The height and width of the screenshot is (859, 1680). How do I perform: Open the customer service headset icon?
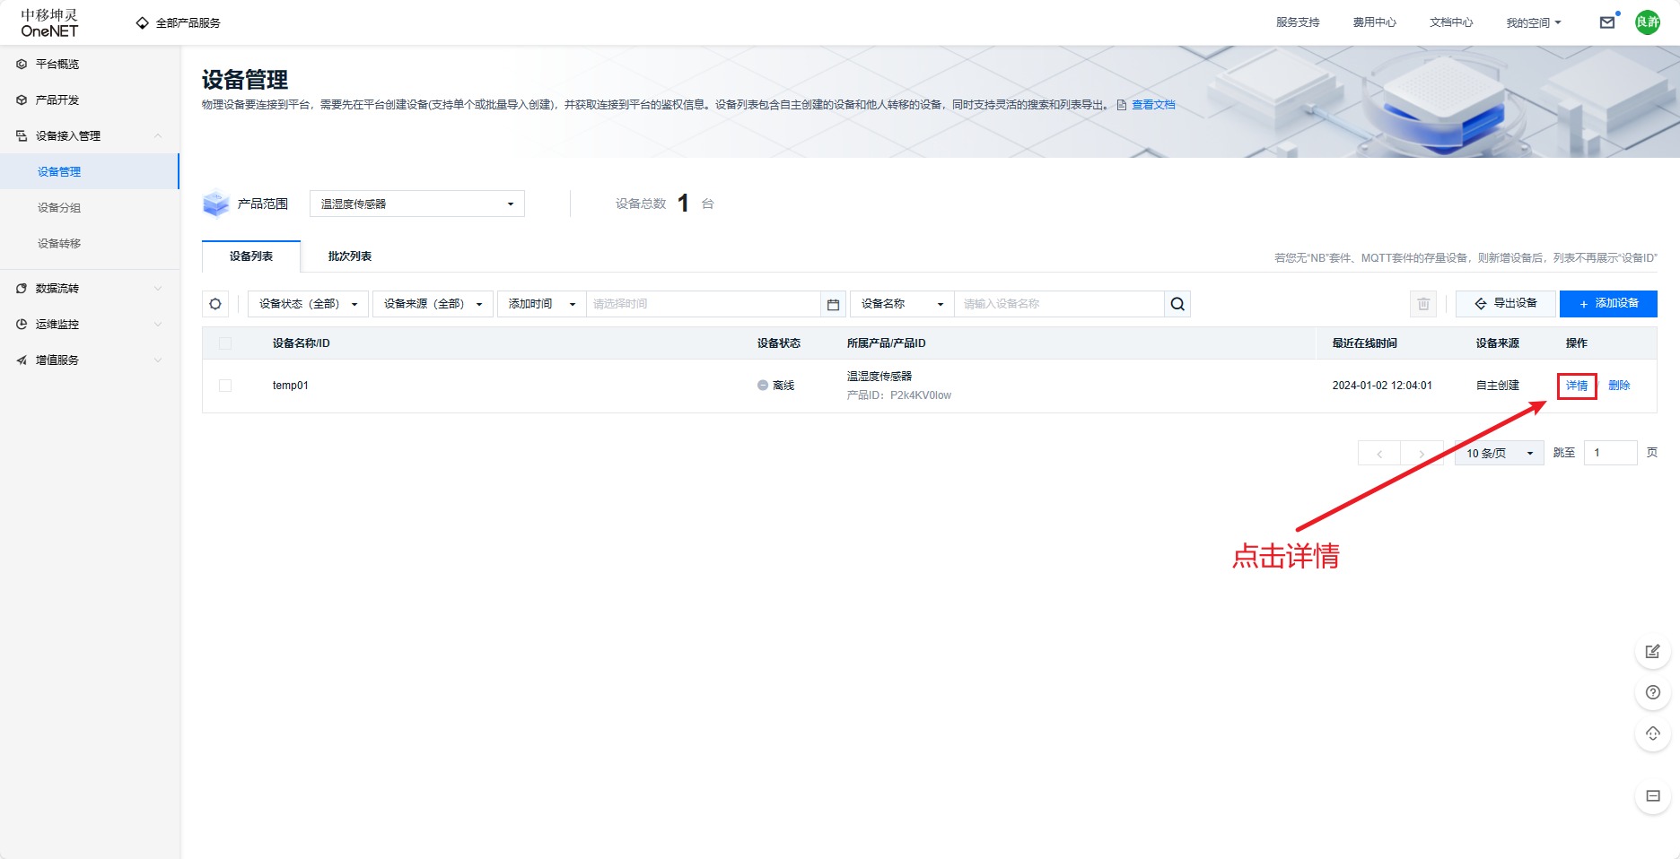[1653, 733]
